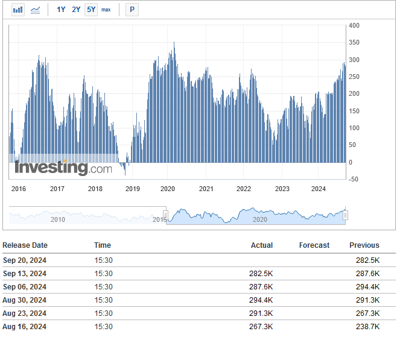Screen dimensions: 397x337
Task: Click the 294.4K actual value for Aug 30
Action: tap(261, 300)
